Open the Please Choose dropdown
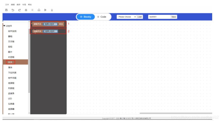 pos(126,17)
